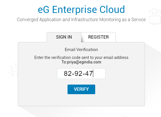161x117 pixels.
Task: Click the verification code instruction text
Action: click(81, 58)
